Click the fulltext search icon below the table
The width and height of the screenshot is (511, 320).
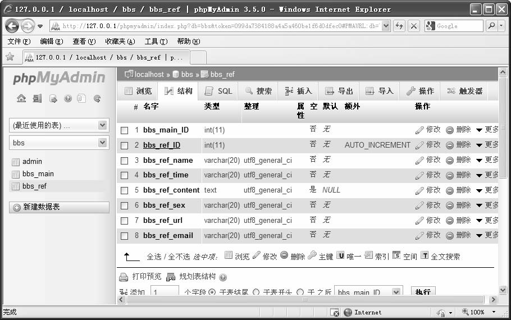click(x=425, y=255)
